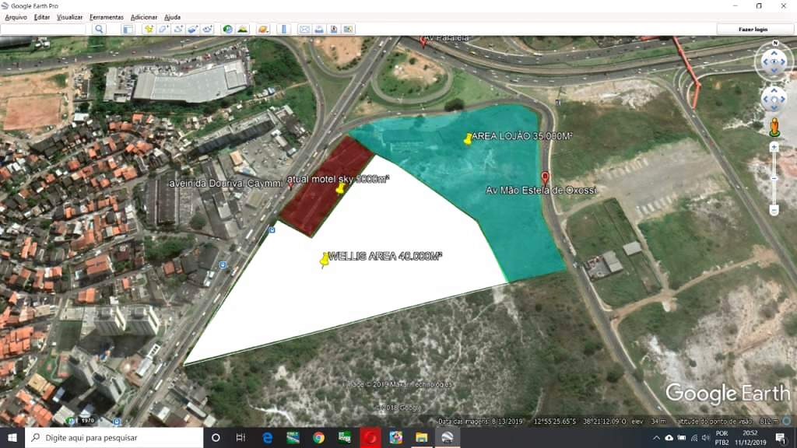Screen dimensions: 797x448
Task: Open the Ajuda menu
Action: [172, 17]
